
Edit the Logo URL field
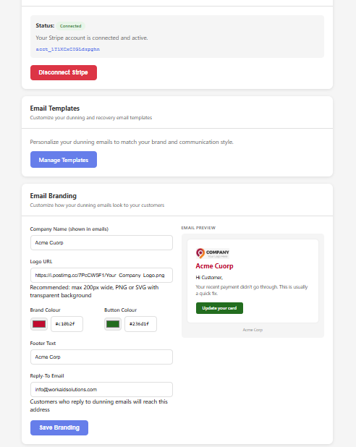tap(101, 275)
